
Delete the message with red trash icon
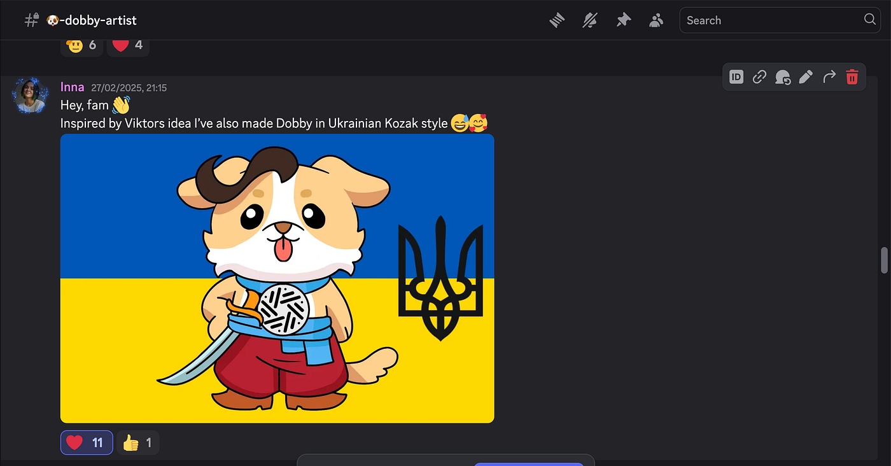(x=852, y=77)
